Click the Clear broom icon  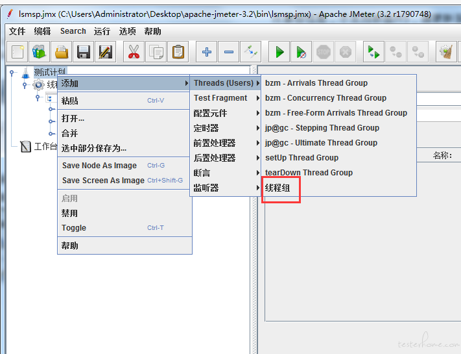coord(446,52)
